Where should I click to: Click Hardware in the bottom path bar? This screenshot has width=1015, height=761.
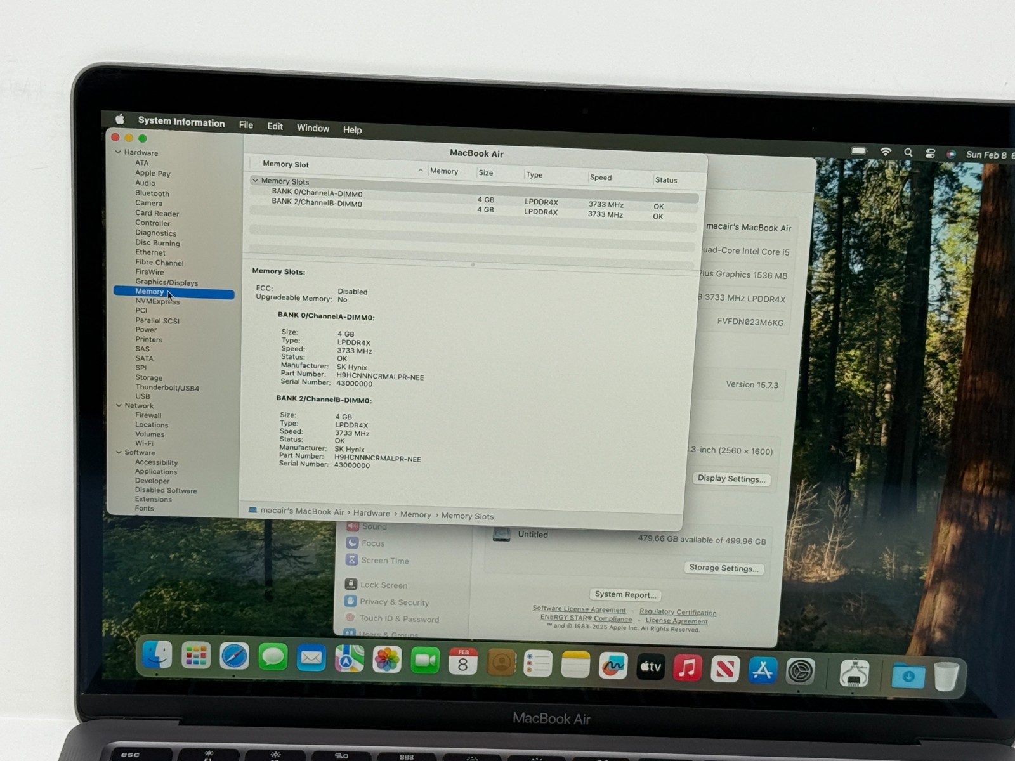[372, 513]
